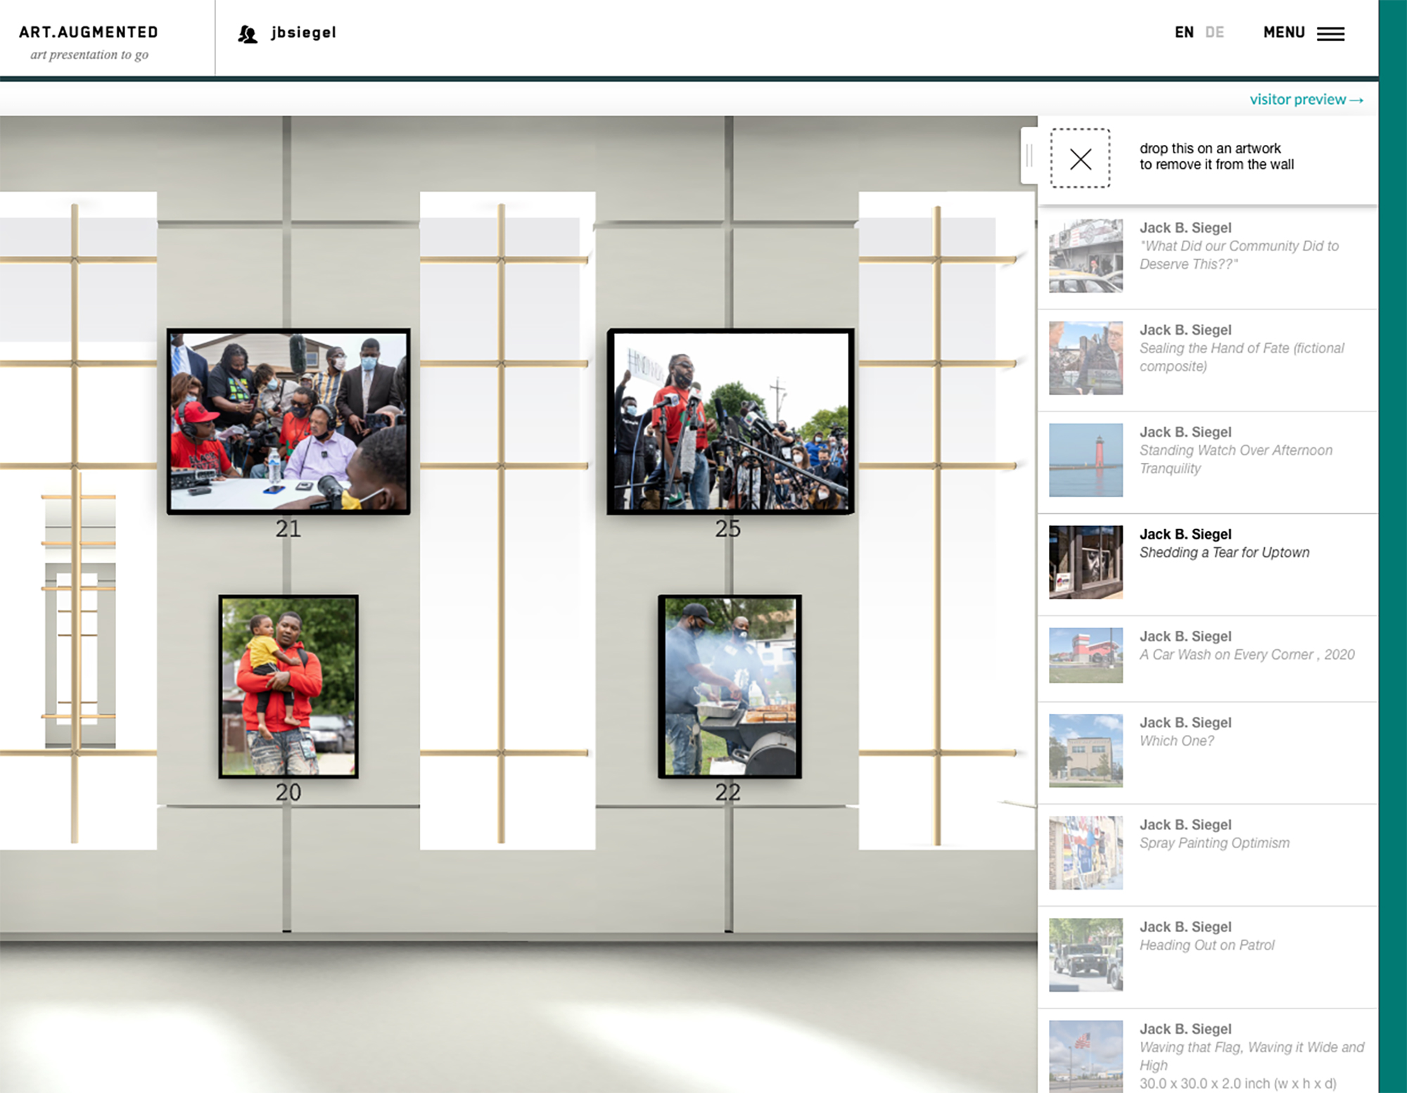Click the dashed remove-artwork X box
1407x1093 pixels.
click(x=1081, y=158)
